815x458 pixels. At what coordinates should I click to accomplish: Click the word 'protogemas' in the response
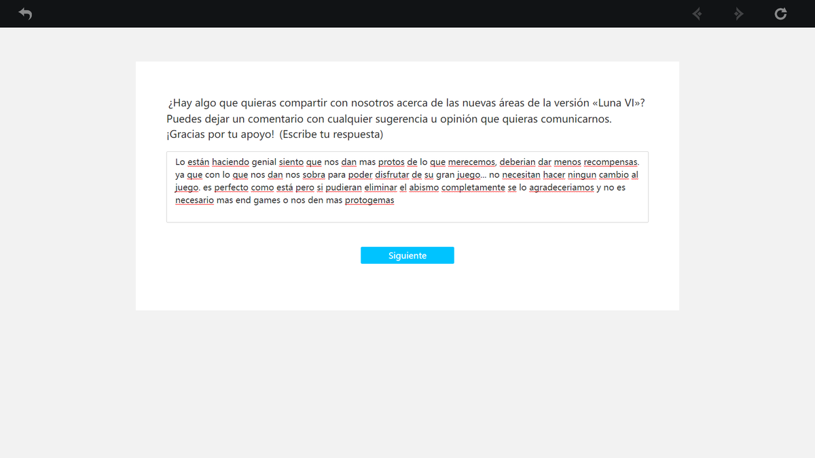pos(369,201)
